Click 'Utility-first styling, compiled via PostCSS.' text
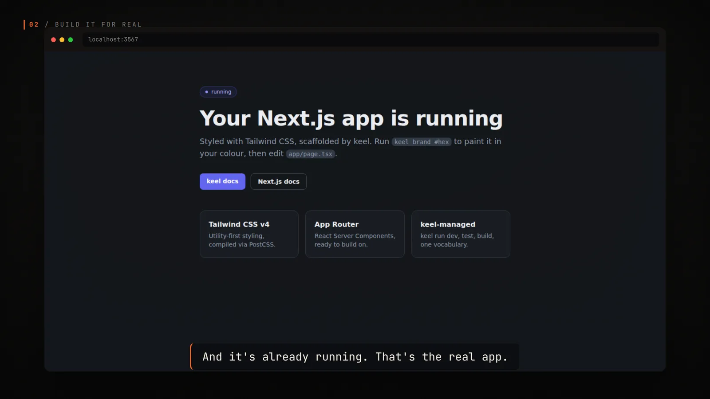The height and width of the screenshot is (399, 710). pos(242,240)
